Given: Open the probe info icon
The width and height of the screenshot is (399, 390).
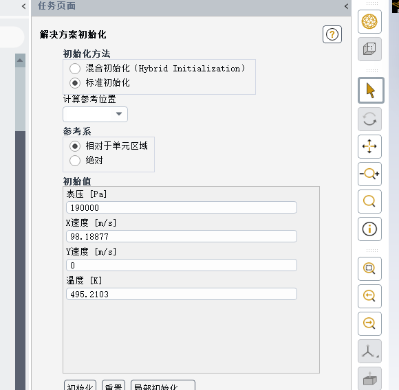Looking at the screenshot, I should [369, 229].
